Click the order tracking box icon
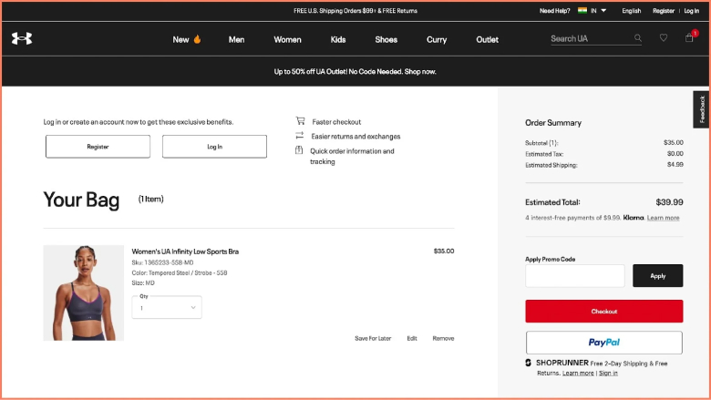This screenshot has width=711, height=400. point(299,150)
